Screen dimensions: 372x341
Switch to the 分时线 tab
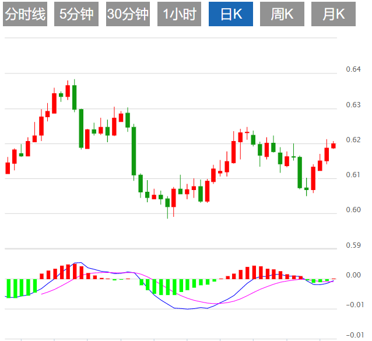[x=25, y=15]
